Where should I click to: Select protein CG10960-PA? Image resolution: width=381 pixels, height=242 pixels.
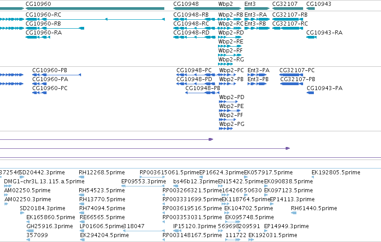click(50, 79)
